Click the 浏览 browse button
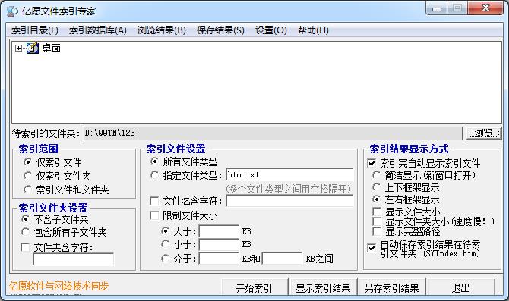Viewport: 509px width, 301px height. [483, 133]
